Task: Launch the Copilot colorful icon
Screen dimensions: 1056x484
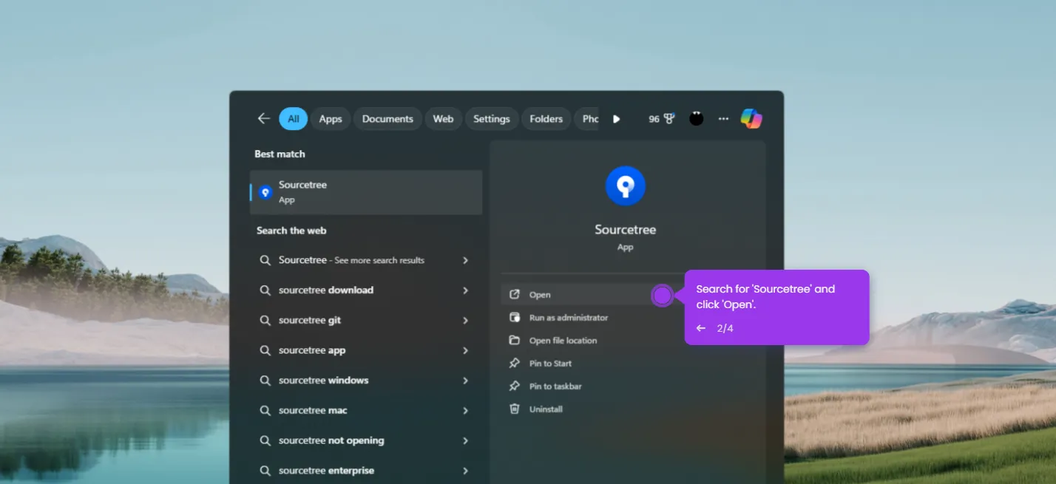Action: pos(751,118)
